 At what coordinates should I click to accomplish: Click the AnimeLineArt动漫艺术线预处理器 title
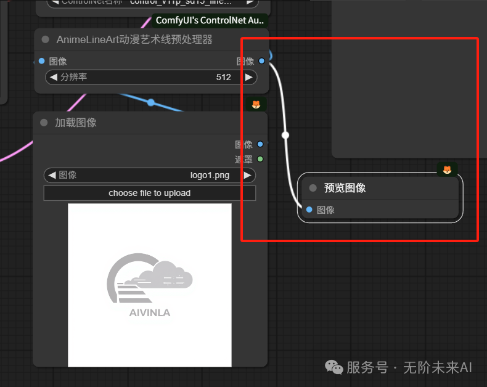click(134, 39)
